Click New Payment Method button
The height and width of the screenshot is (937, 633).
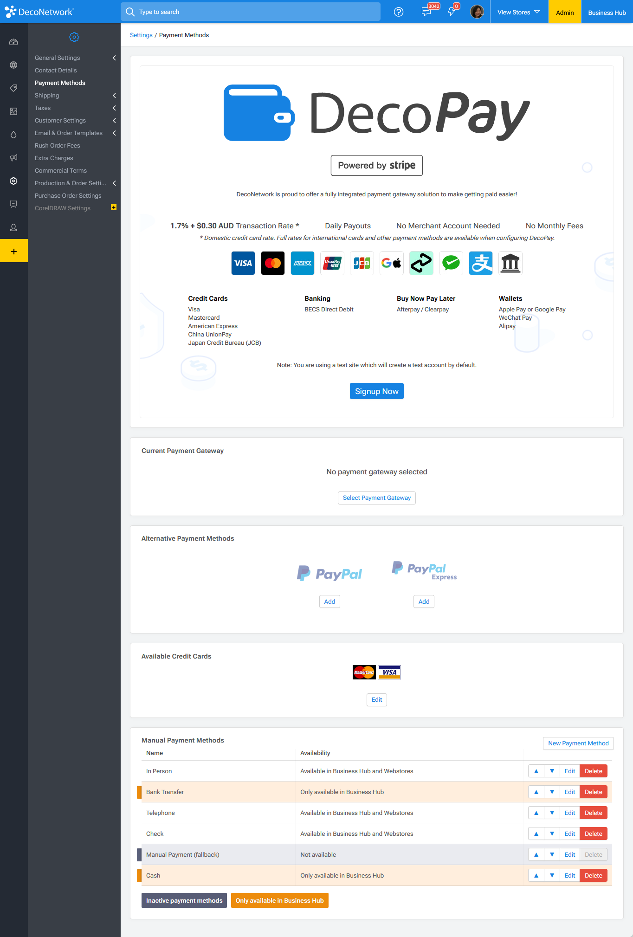pos(578,743)
